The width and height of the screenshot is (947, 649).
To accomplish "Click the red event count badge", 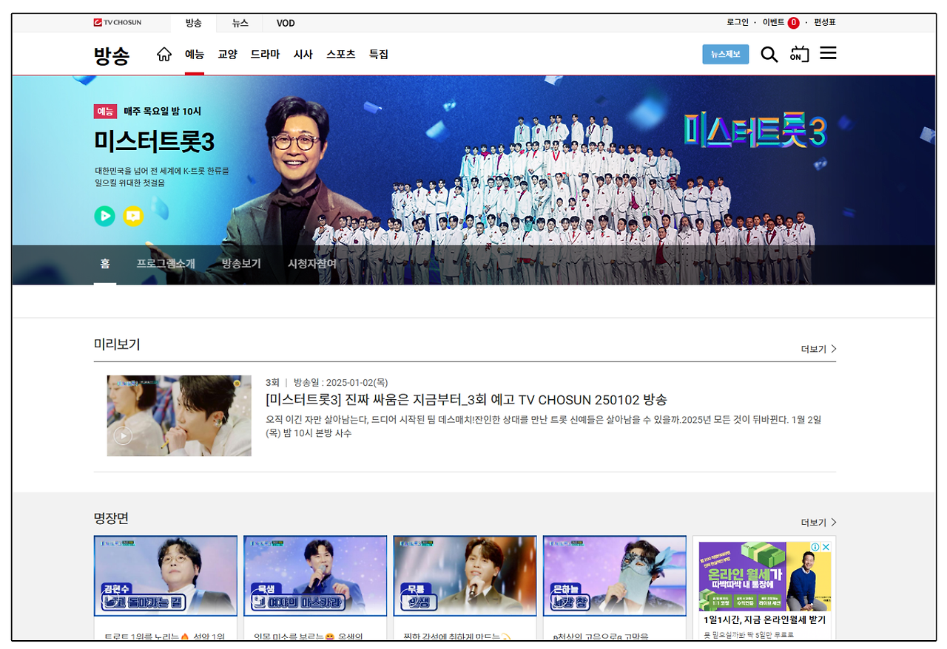I will pos(793,23).
